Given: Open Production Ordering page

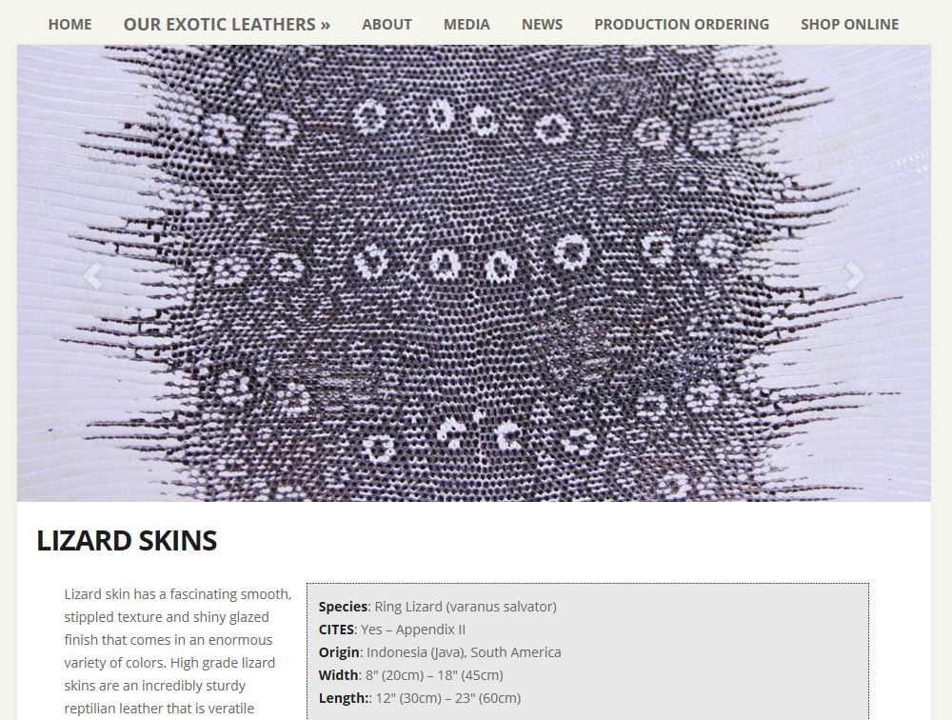Looking at the screenshot, I should click(x=681, y=24).
